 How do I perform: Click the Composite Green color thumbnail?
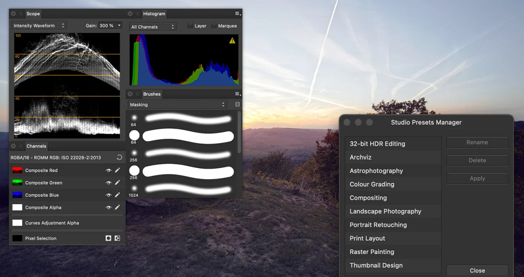[x=17, y=183]
